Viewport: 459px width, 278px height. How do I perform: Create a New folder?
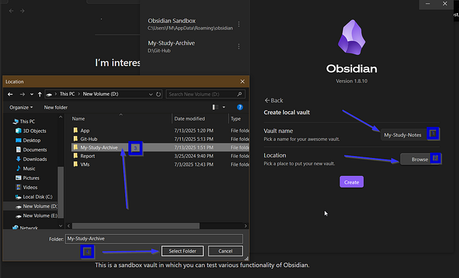click(56, 108)
